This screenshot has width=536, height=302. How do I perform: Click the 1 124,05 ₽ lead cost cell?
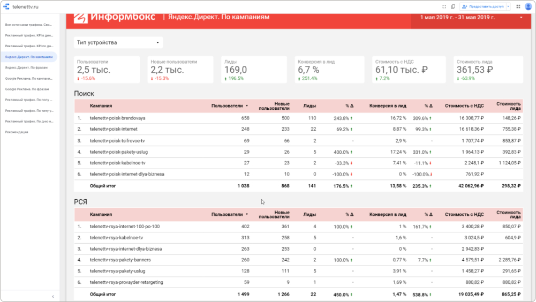tap(510, 163)
